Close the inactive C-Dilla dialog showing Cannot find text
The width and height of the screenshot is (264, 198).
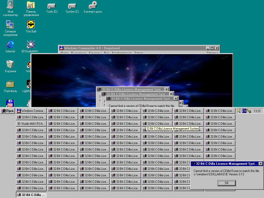[176, 99]
